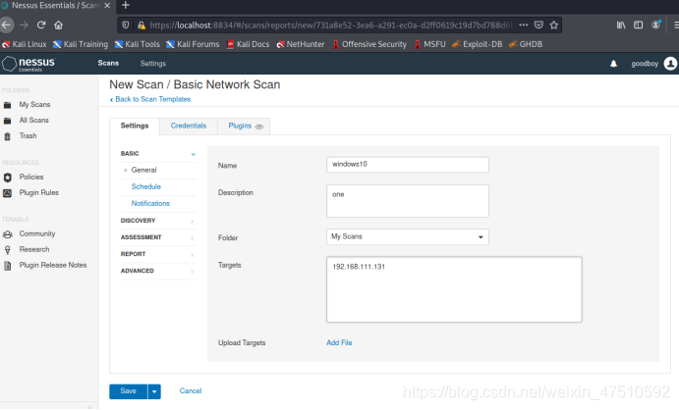The width and height of the screenshot is (679, 410).
Task: Expand the ADVANCED section
Action: click(158, 271)
